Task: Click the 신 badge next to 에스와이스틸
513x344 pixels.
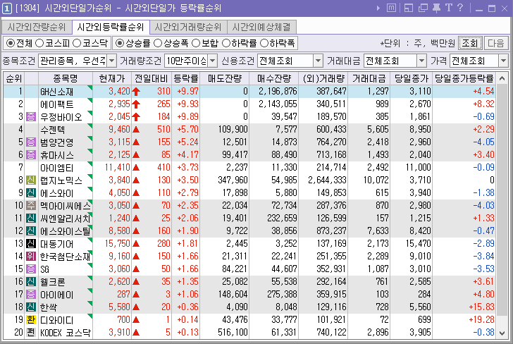Action: (31, 231)
